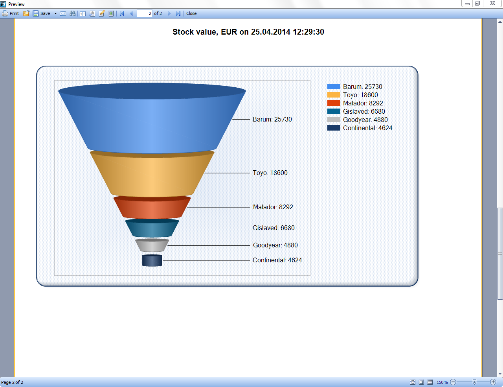Toggle the outline panel icon
503x387 pixels.
coord(83,13)
